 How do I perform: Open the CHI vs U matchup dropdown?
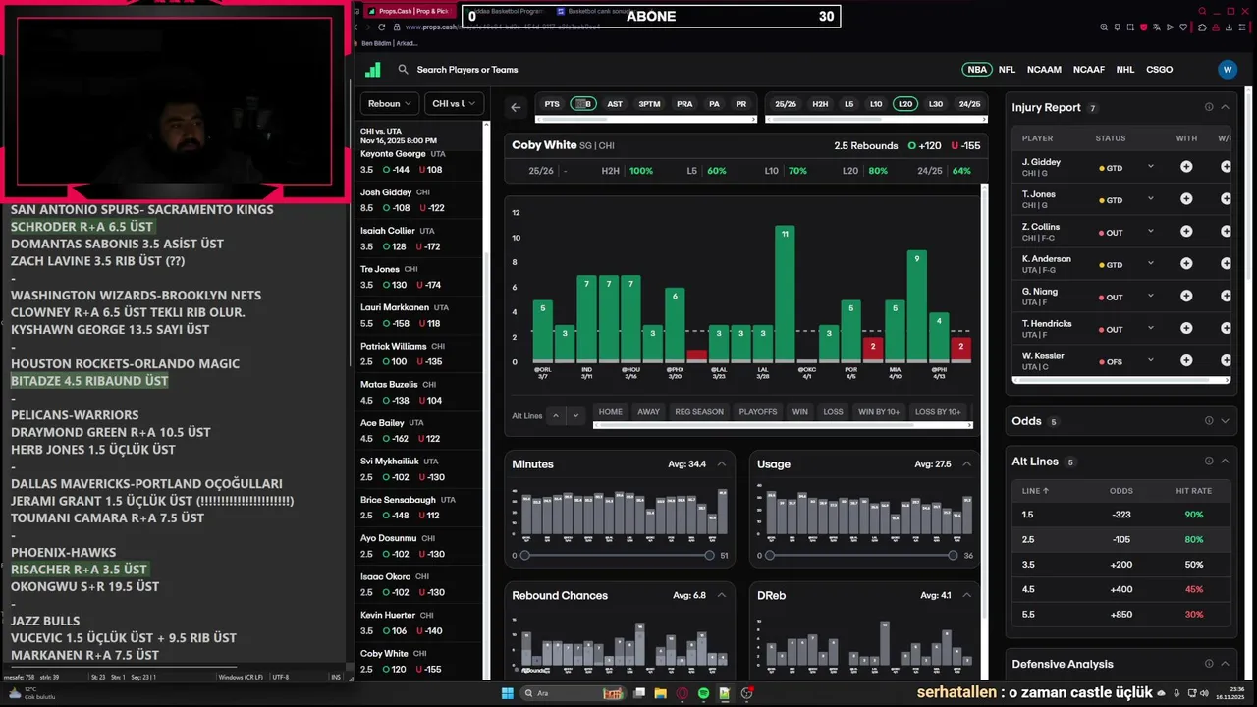point(454,103)
